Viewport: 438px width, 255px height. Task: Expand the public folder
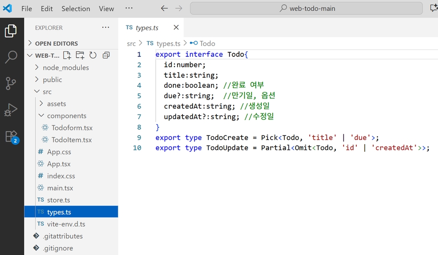52,80
